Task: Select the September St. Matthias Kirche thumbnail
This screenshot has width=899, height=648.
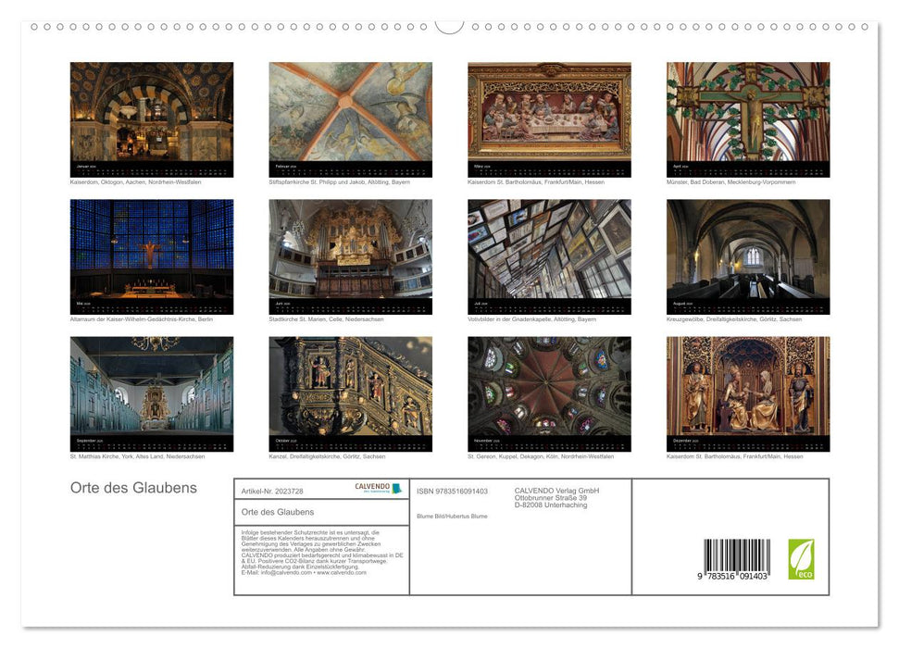Action: tap(150, 394)
